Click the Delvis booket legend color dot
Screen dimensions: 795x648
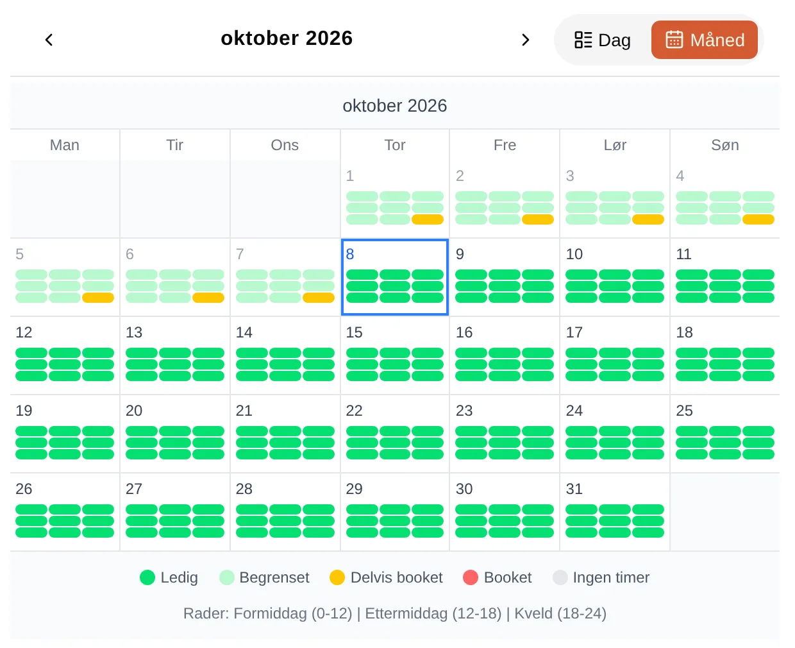(x=337, y=577)
